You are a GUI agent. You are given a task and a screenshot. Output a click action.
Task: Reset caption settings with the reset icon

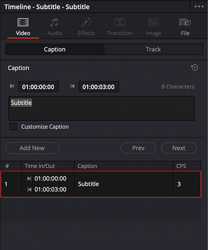(195, 67)
